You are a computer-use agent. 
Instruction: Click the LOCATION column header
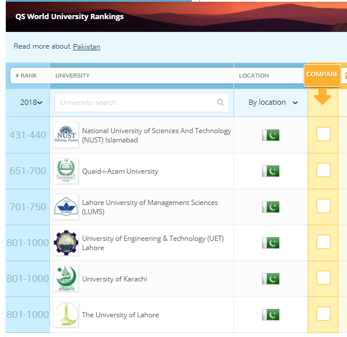(254, 76)
